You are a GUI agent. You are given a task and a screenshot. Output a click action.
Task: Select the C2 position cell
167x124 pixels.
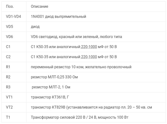pos(8,57)
